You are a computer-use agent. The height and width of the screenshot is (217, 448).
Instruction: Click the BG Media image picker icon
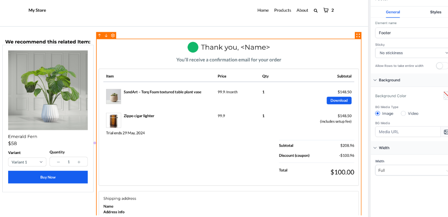click(x=445, y=132)
